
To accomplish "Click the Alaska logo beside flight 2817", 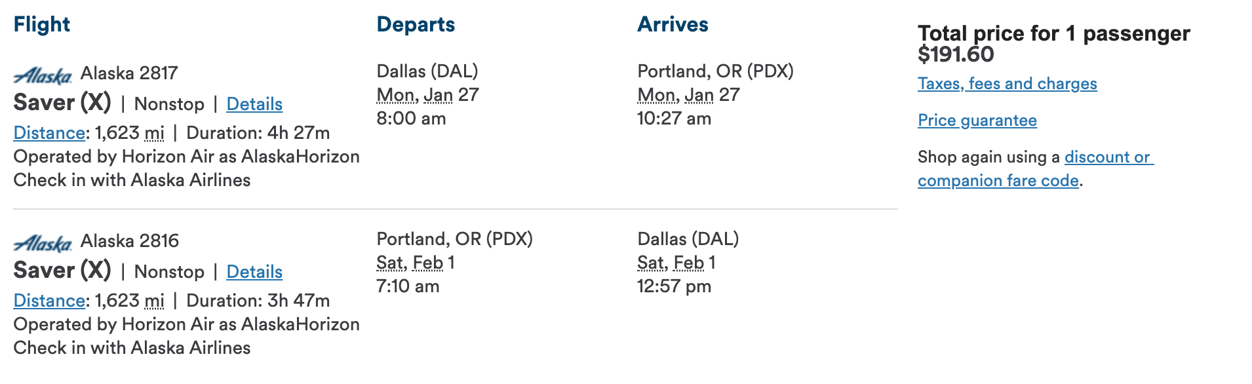I will 43,76.
